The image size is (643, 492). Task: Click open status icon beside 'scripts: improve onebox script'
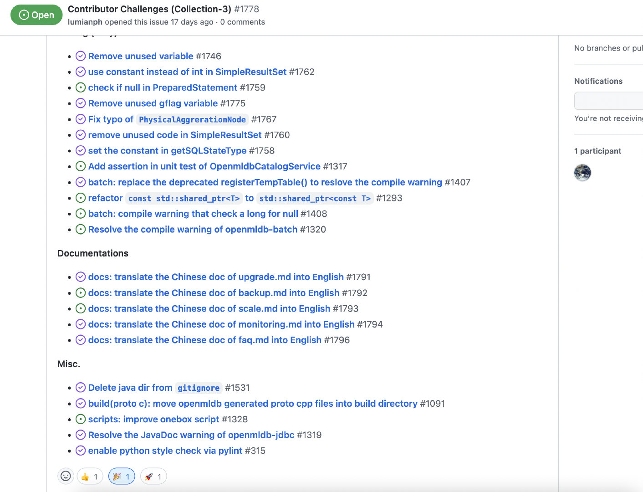tap(81, 419)
